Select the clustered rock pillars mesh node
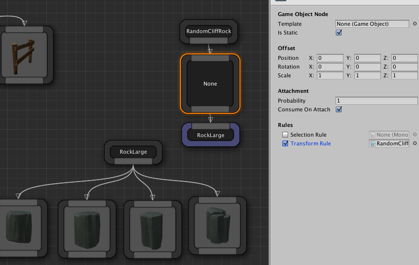This screenshot has width=419, height=265. [x=217, y=226]
